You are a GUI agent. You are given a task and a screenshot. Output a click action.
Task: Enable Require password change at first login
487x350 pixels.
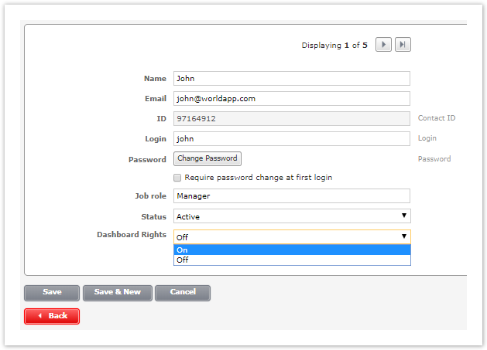tap(177, 178)
